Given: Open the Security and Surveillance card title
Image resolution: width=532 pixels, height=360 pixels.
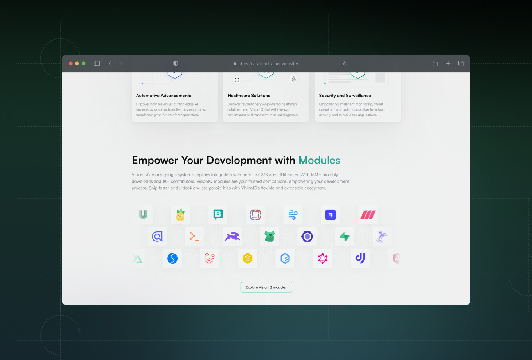Looking at the screenshot, I should tap(345, 96).
